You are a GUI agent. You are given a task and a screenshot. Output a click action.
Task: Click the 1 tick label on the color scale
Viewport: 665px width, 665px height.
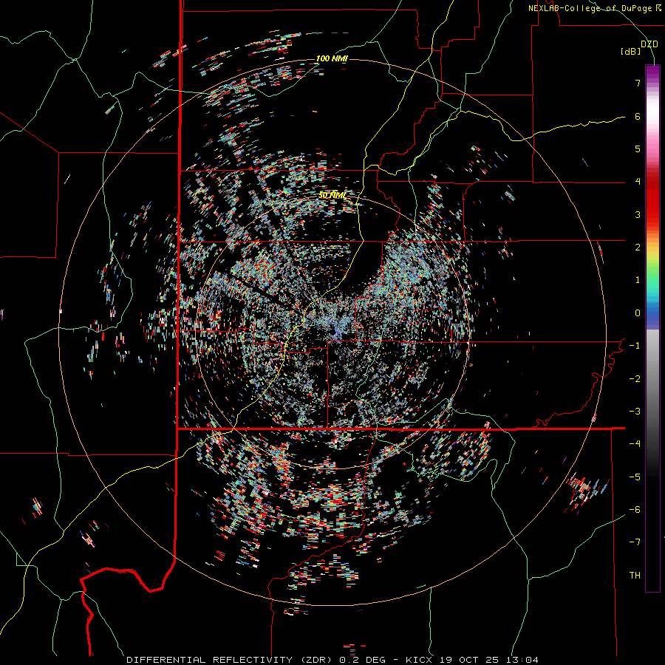638,280
